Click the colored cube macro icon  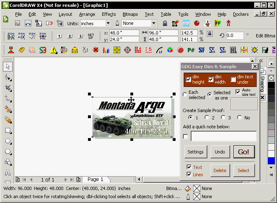click(x=170, y=50)
